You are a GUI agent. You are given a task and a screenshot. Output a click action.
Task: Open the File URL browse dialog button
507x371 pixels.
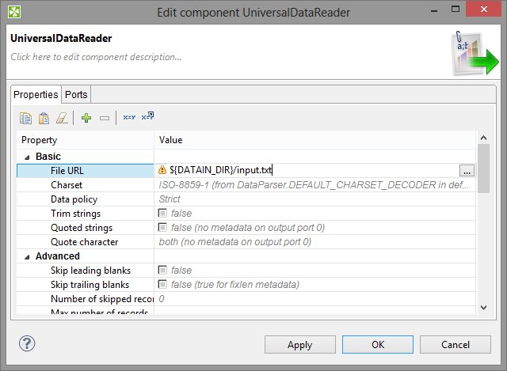(467, 170)
